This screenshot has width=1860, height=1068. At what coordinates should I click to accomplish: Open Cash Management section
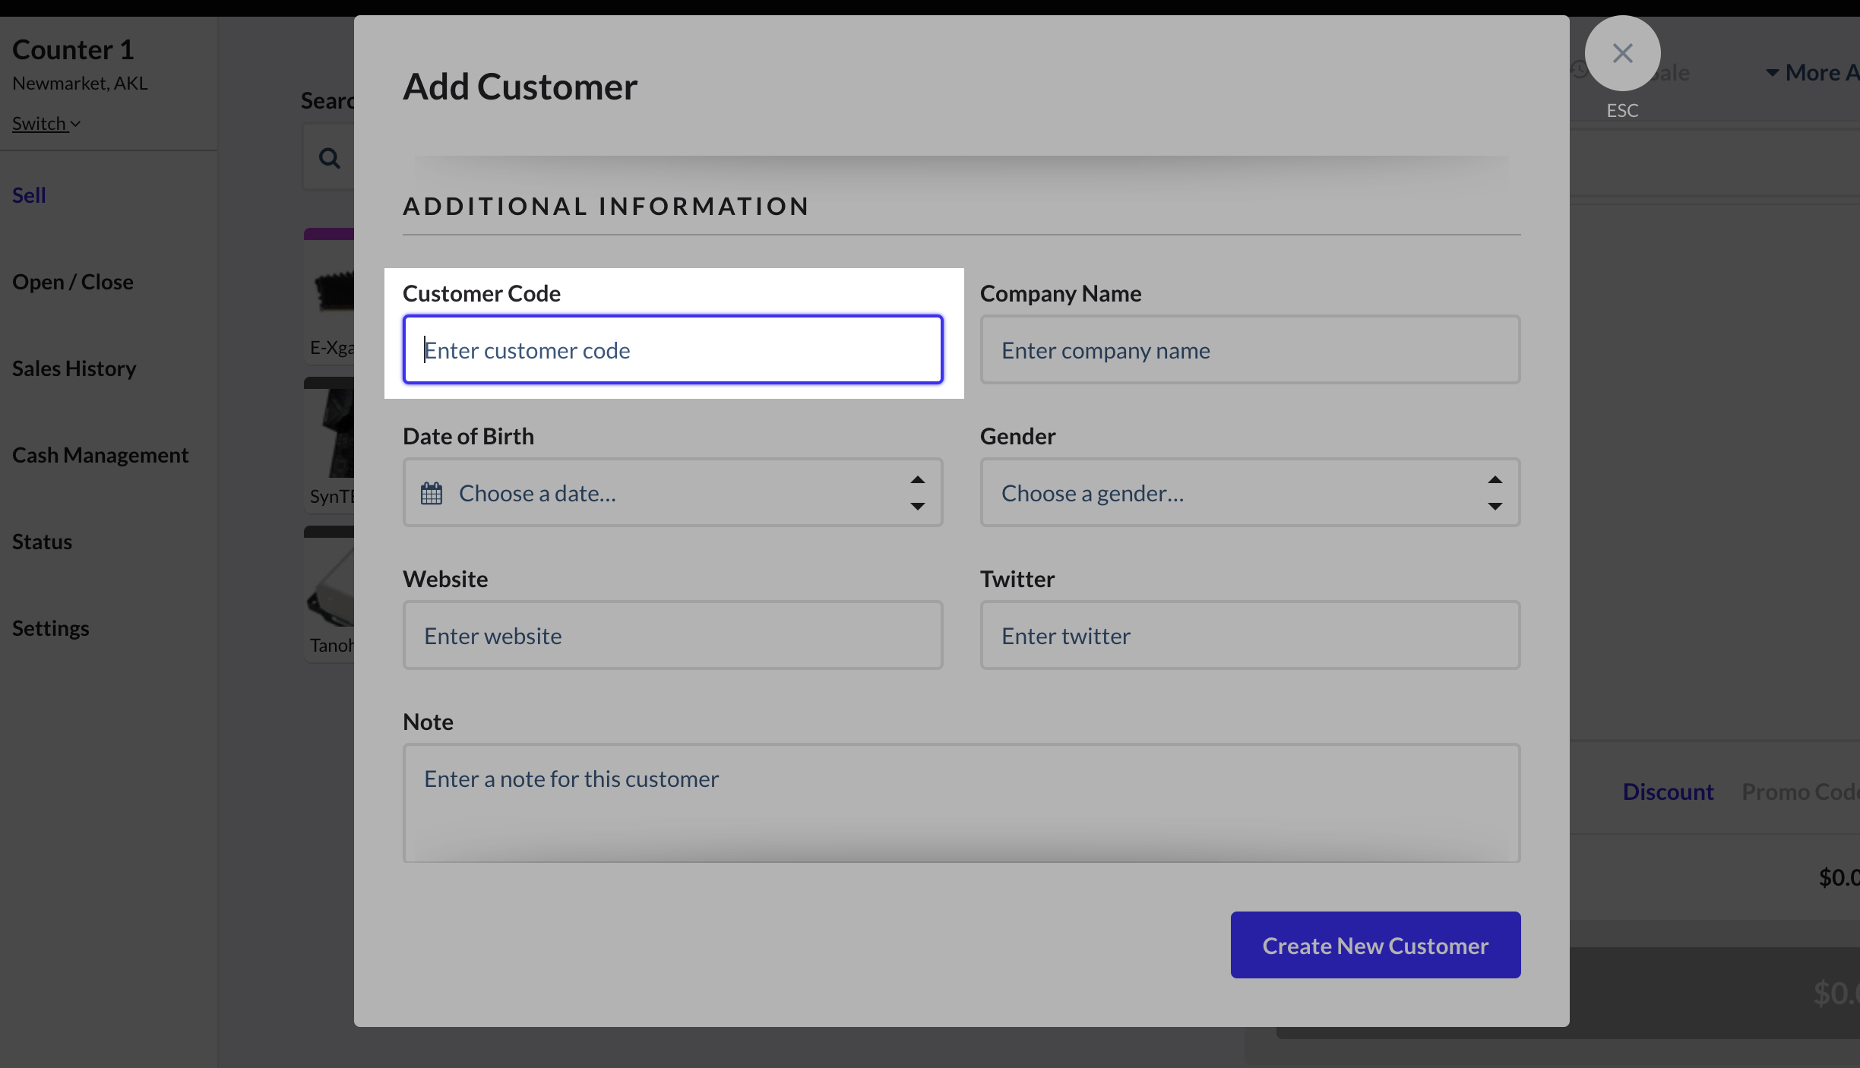click(x=100, y=455)
